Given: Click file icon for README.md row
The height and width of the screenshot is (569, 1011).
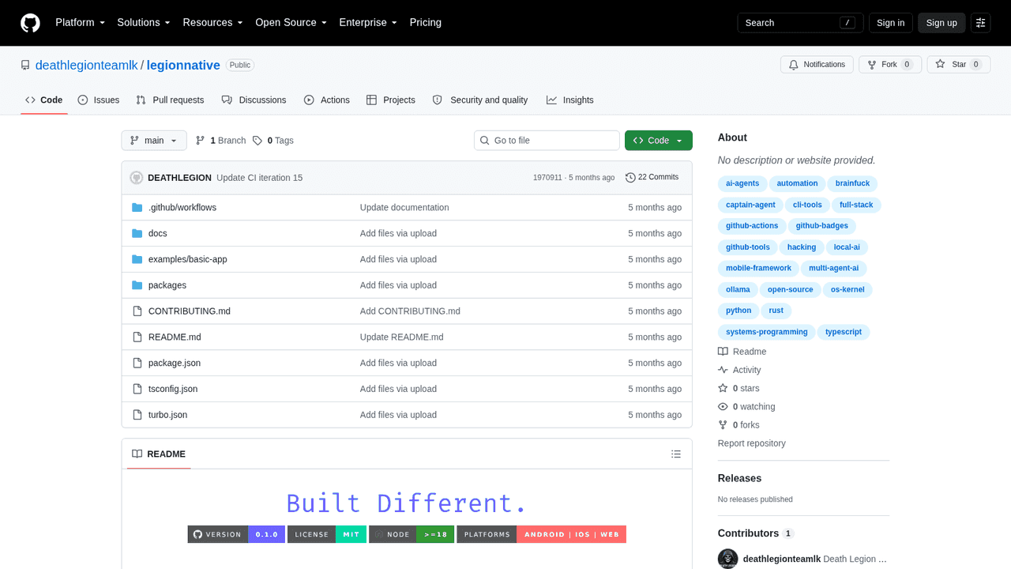Looking at the screenshot, I should [137, 337].
